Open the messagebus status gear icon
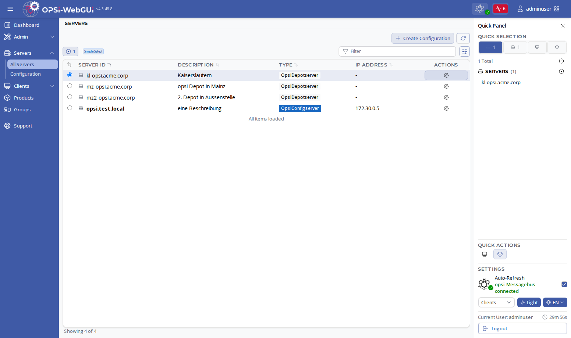The image size is (571, 338). [x=480, y=9]
